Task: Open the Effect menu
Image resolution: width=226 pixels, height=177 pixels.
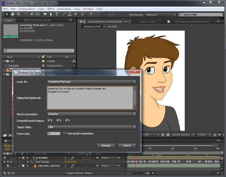Action: coord(51,9)
